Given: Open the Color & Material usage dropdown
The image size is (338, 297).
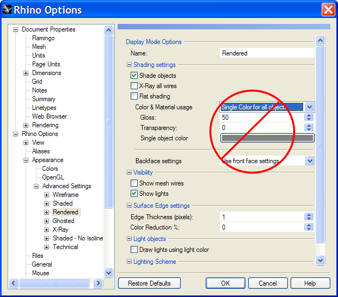Looking at the screenshot, I should point(310,107).
